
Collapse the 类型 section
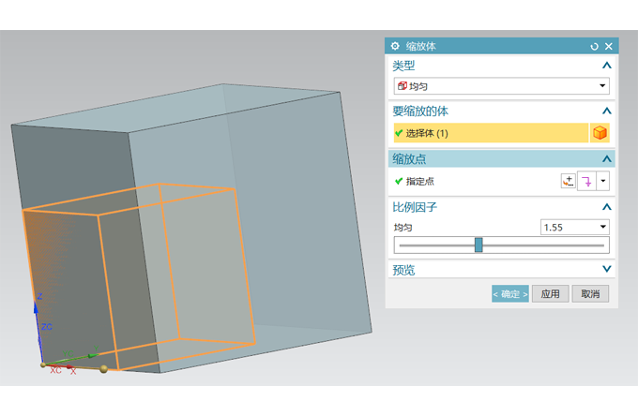point(606,66)
